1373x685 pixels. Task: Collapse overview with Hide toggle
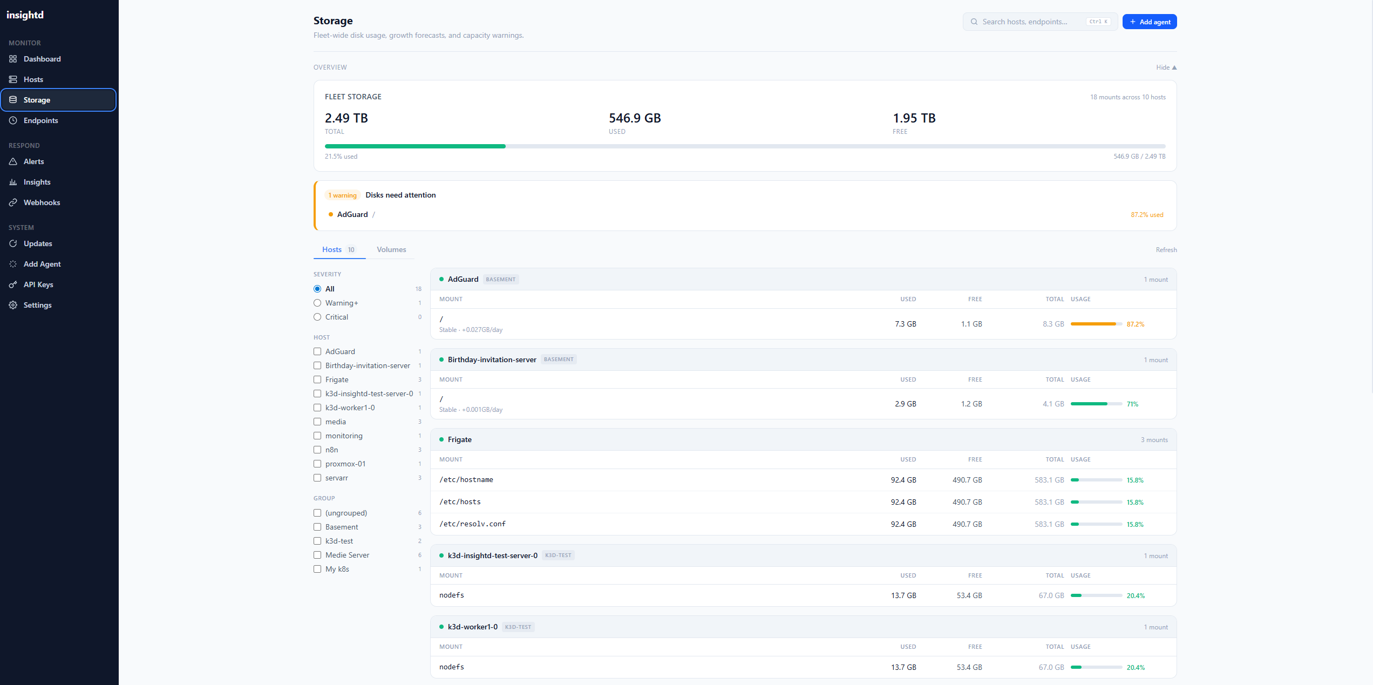(1166, 67)
